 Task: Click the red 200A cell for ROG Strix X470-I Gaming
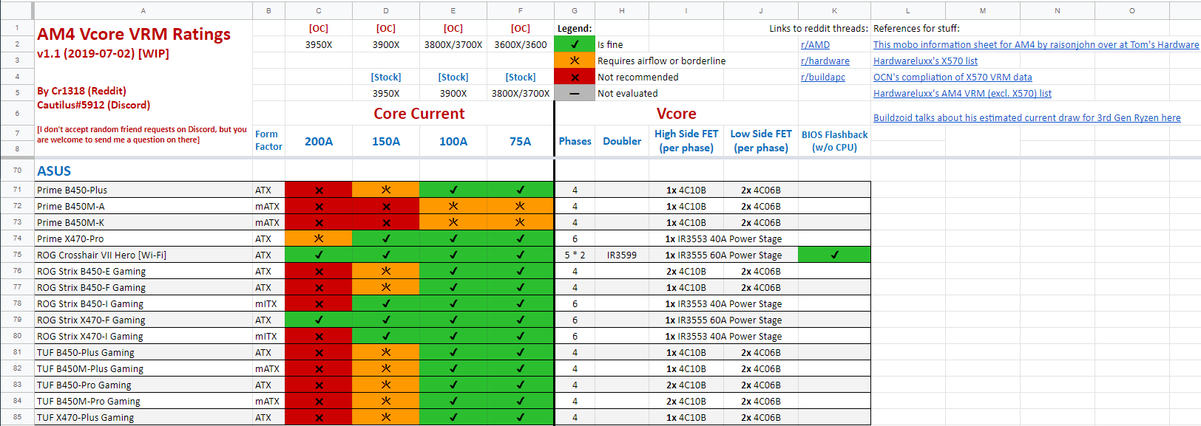coord(319,336)
